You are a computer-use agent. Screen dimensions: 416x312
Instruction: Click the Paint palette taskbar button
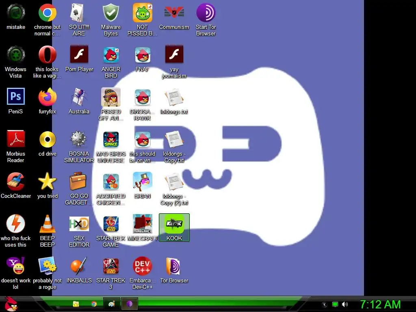[111, 304]
